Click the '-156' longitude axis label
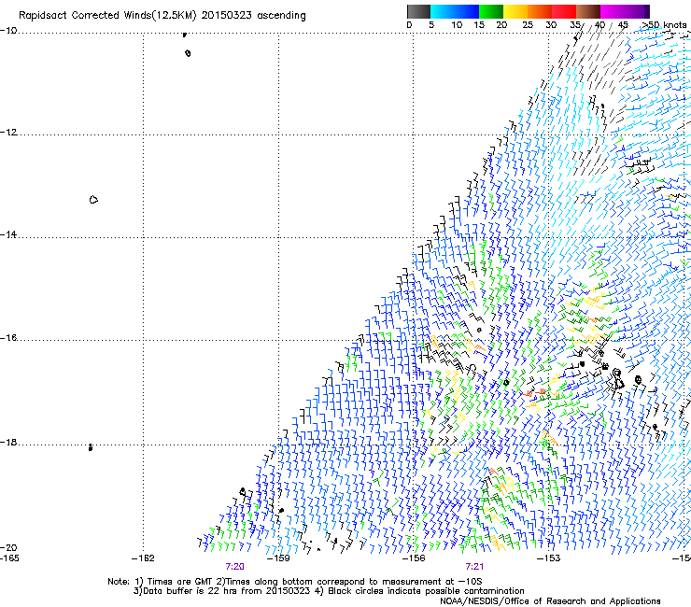The width and height of the screenshot is (691, 607). click(414, 558)
